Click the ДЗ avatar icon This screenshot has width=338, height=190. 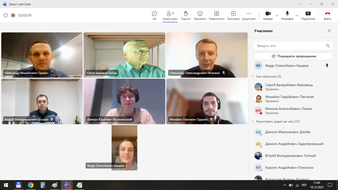click(x=258, y=144)
